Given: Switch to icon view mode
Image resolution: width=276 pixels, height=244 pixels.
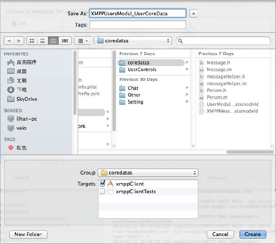Looking at the screenshot, I should point(32,41).
